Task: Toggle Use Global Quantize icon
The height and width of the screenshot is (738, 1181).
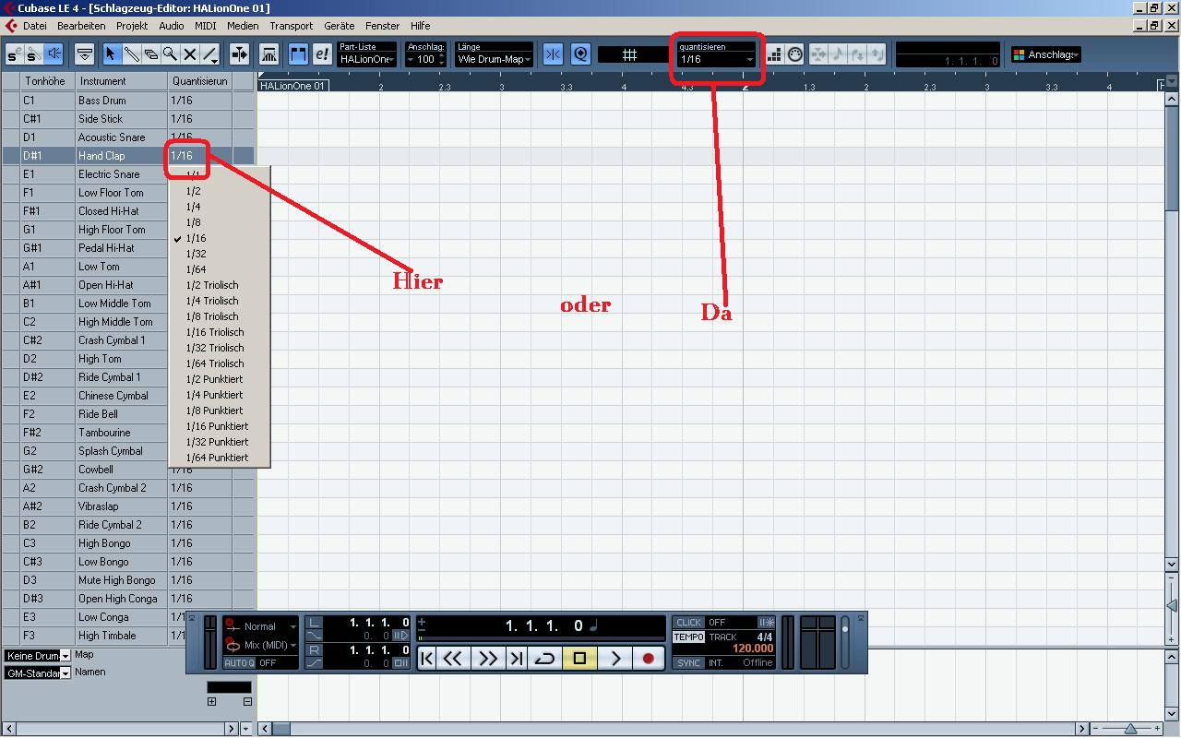Action: coord(580,54)
